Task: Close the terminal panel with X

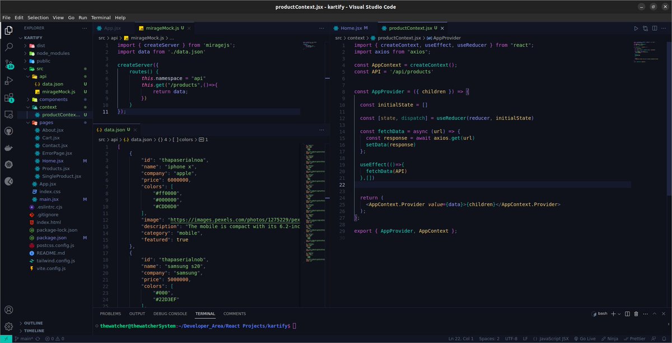Action: click(663, 314)
